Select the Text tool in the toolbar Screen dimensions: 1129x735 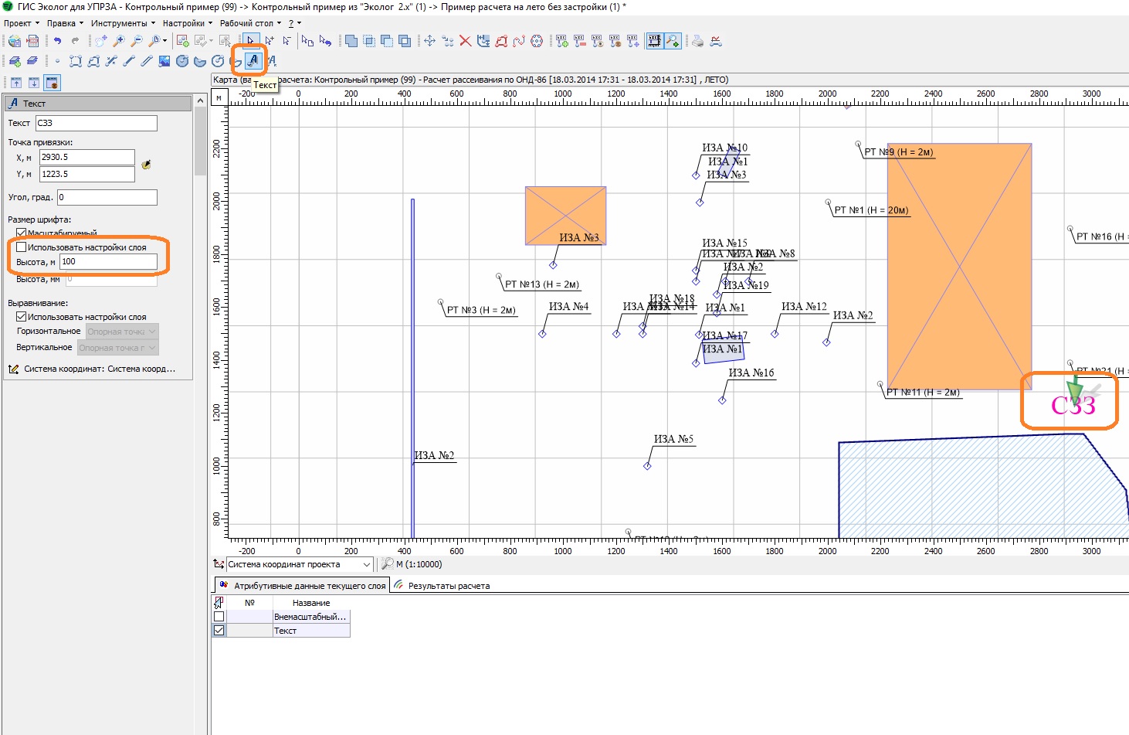point(253,60)
